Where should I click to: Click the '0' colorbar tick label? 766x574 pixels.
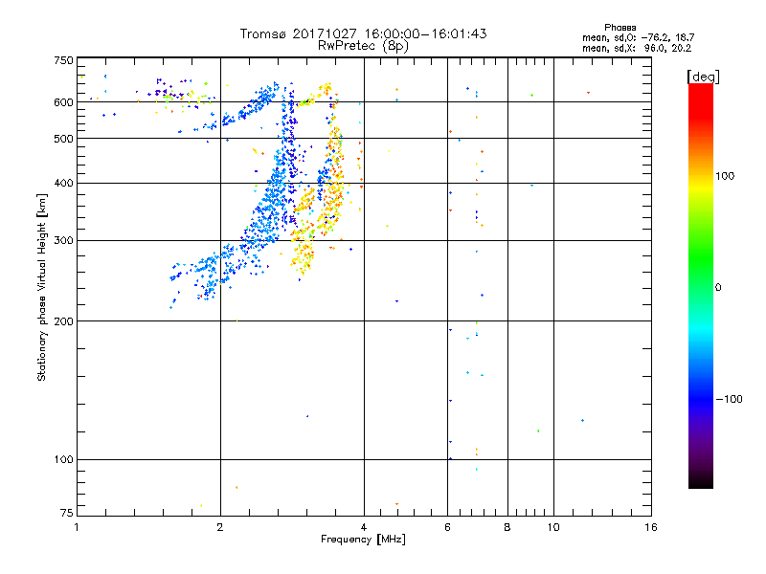coord(718,288)
